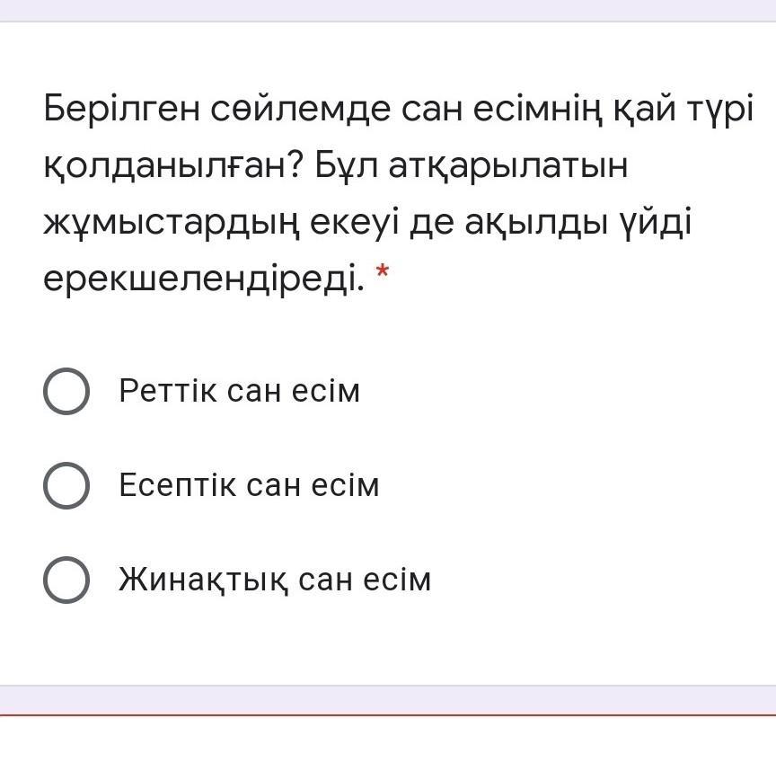Click the white area below the red line
Viewport: 776px width, 771px height.
[x=388, y=746]
